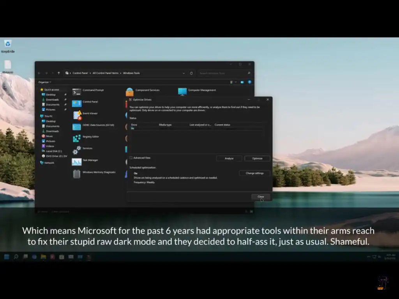Open taskbar Search icon

coord(16,257)
